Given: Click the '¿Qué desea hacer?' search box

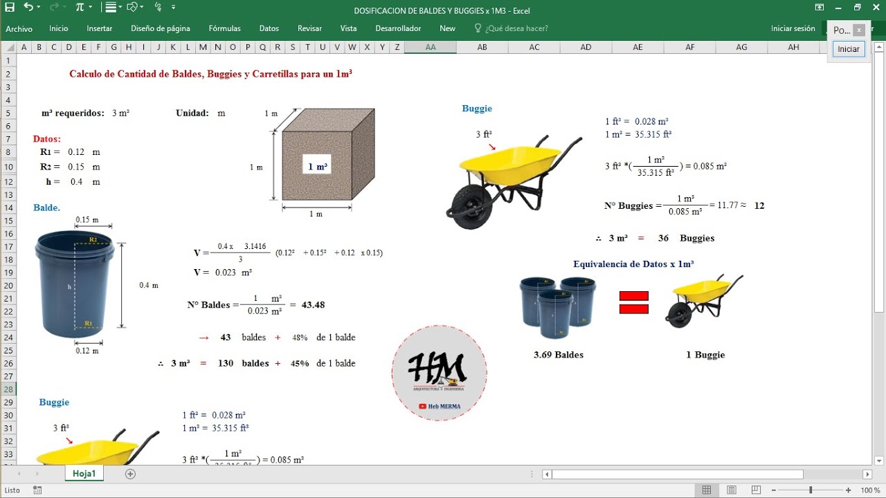Looking at the screenshot, I should pyautogui.click(x=511, y=28).
